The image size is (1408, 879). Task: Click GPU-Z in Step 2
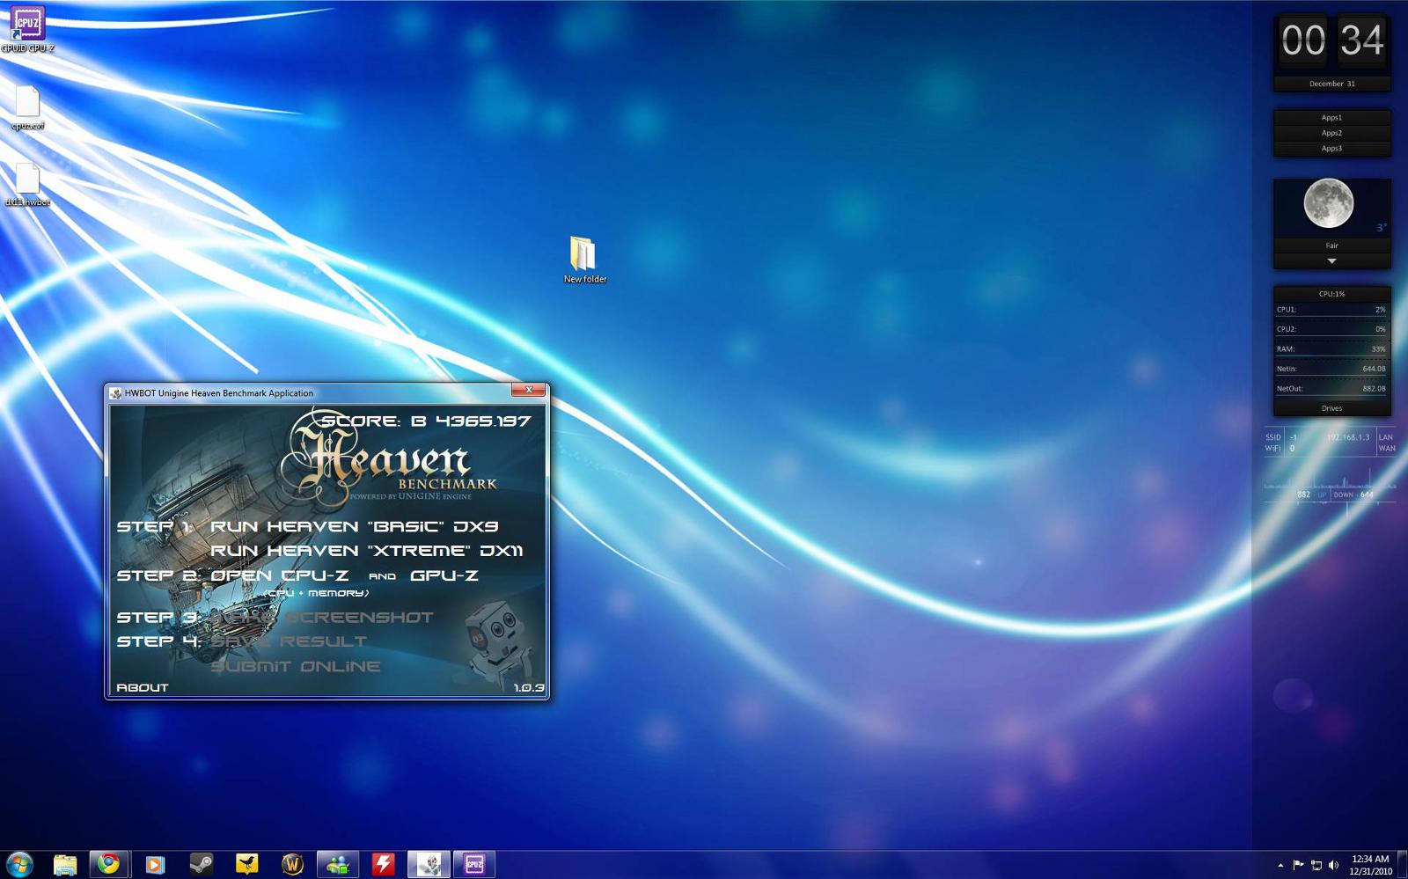tap(444, 575)
